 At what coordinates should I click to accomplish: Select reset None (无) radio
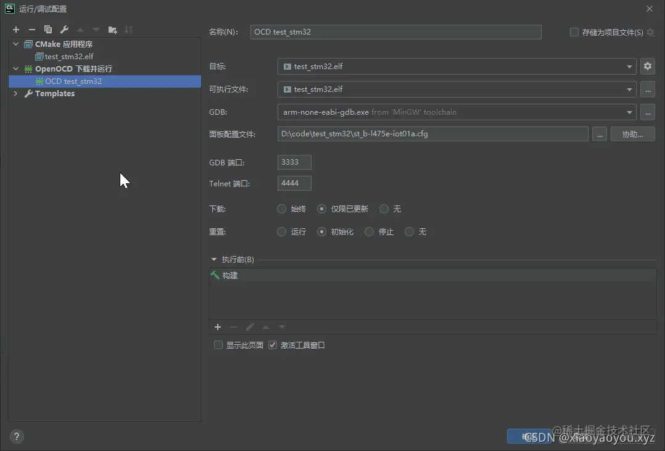[409, 231]
